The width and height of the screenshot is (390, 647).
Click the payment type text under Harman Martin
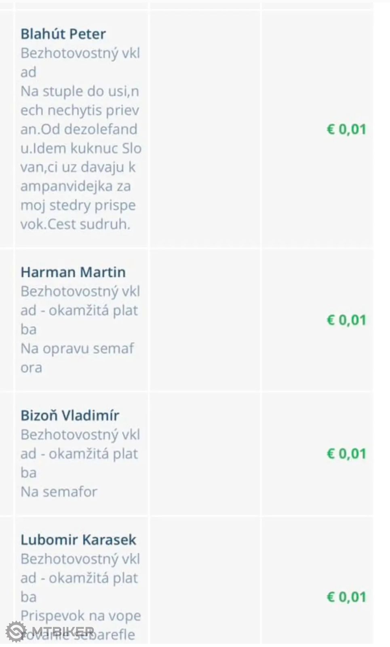click(80, 310)
